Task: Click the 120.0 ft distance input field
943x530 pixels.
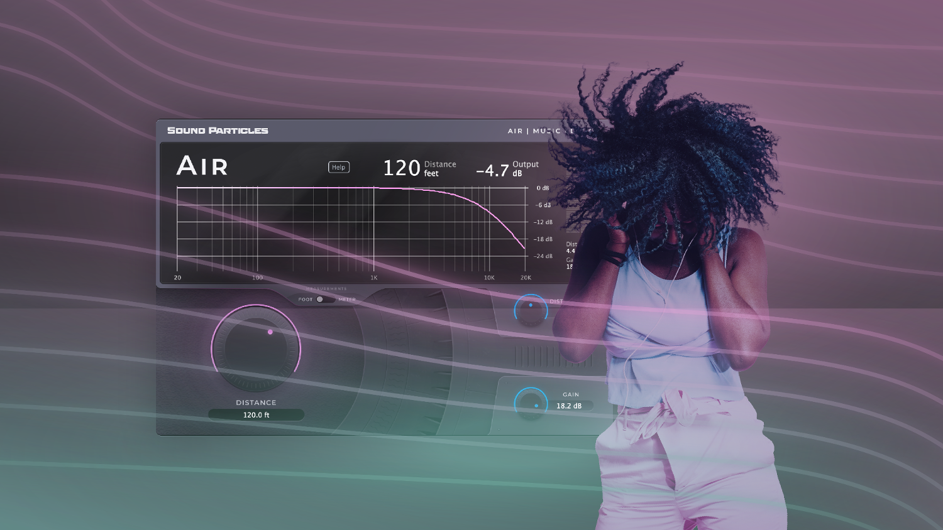Action: [x=255, y=414]
